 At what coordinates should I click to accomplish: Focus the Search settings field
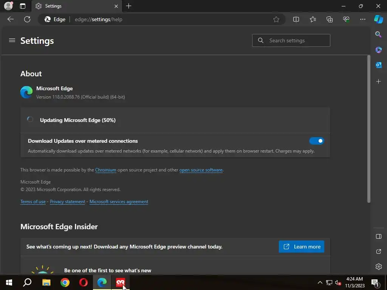coord(291,40)
